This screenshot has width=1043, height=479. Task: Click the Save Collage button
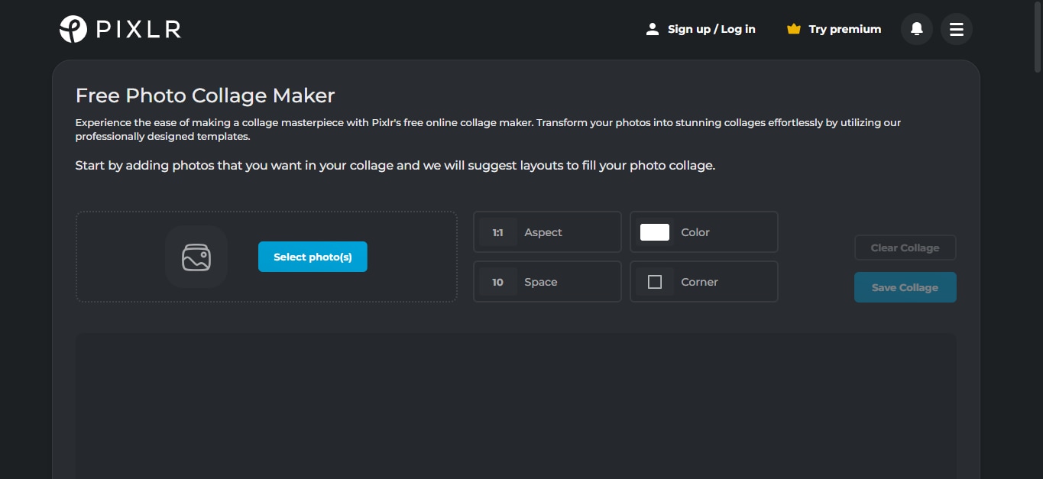[905, 287]
